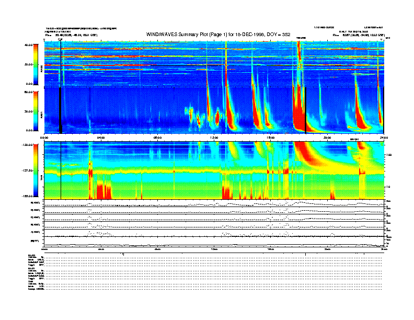Click the 12:00 time label under RAD1 spectrogram

pyautogui.click(x=214, y=138)
